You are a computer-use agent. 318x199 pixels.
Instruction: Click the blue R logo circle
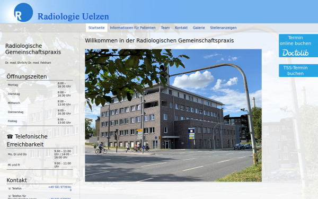(23, 12)
